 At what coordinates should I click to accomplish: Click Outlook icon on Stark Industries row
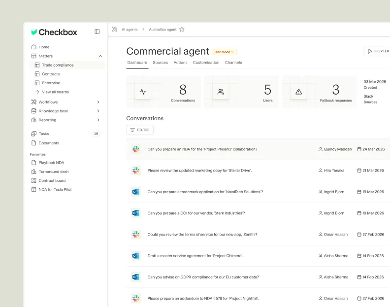(136, 213)
